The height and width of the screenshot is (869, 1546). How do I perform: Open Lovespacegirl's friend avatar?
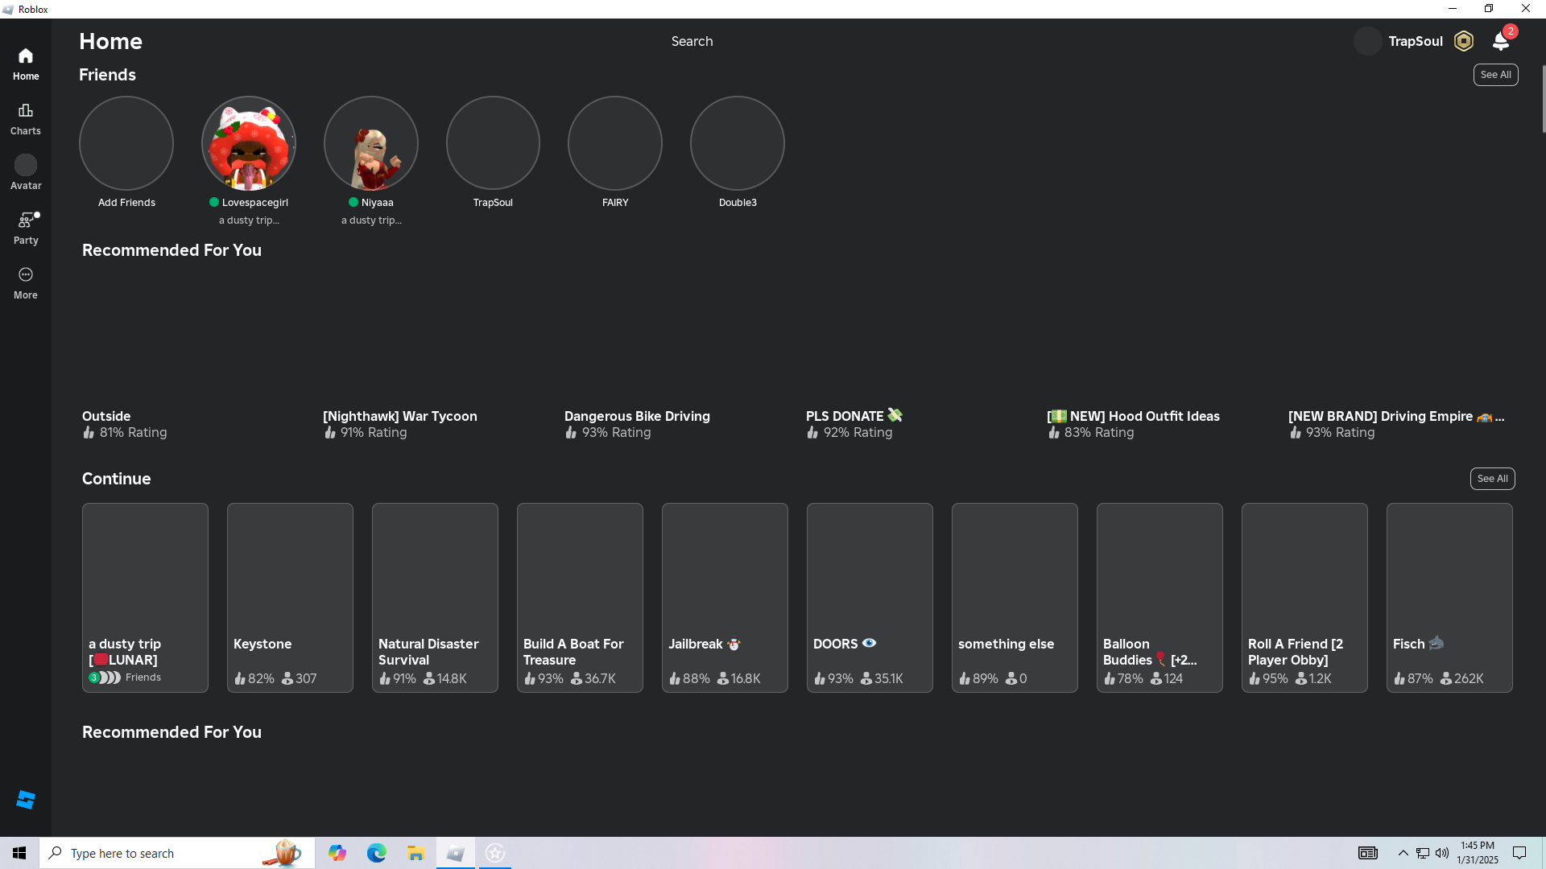[x=249, y=143]
